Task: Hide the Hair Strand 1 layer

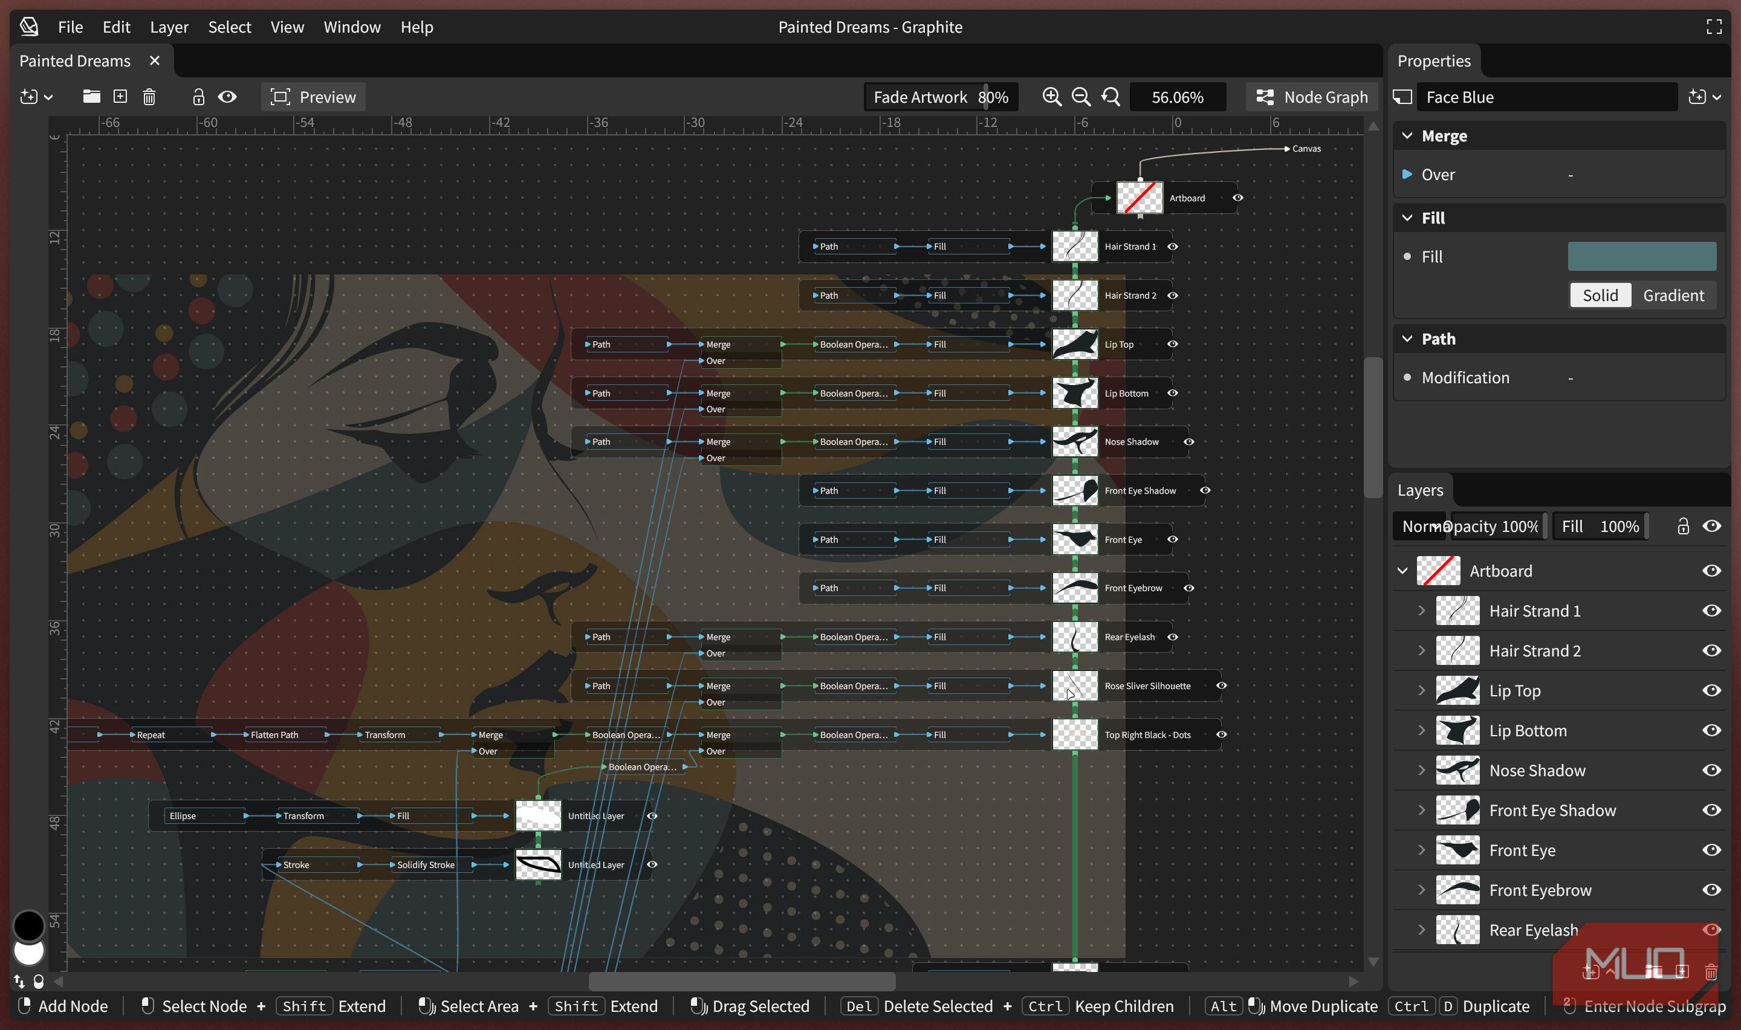Action: [x=1711, y=611]
